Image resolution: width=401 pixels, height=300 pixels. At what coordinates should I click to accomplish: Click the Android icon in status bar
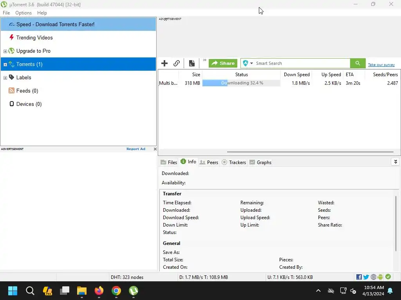click(x=380, y=277)
